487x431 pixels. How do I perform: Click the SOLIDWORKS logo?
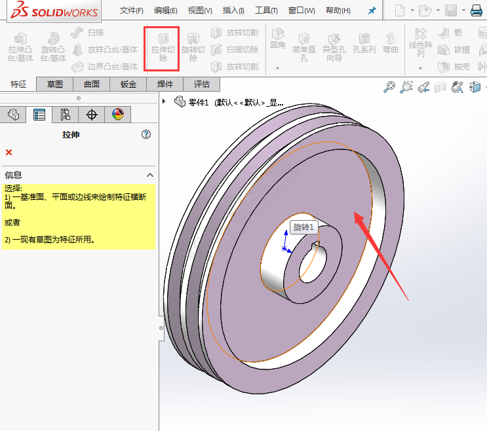click(x=54, y=10)
